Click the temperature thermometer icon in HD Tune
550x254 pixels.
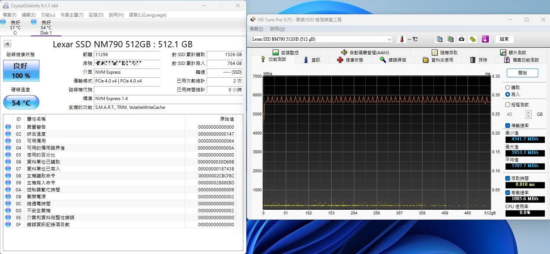pos(402,39)
